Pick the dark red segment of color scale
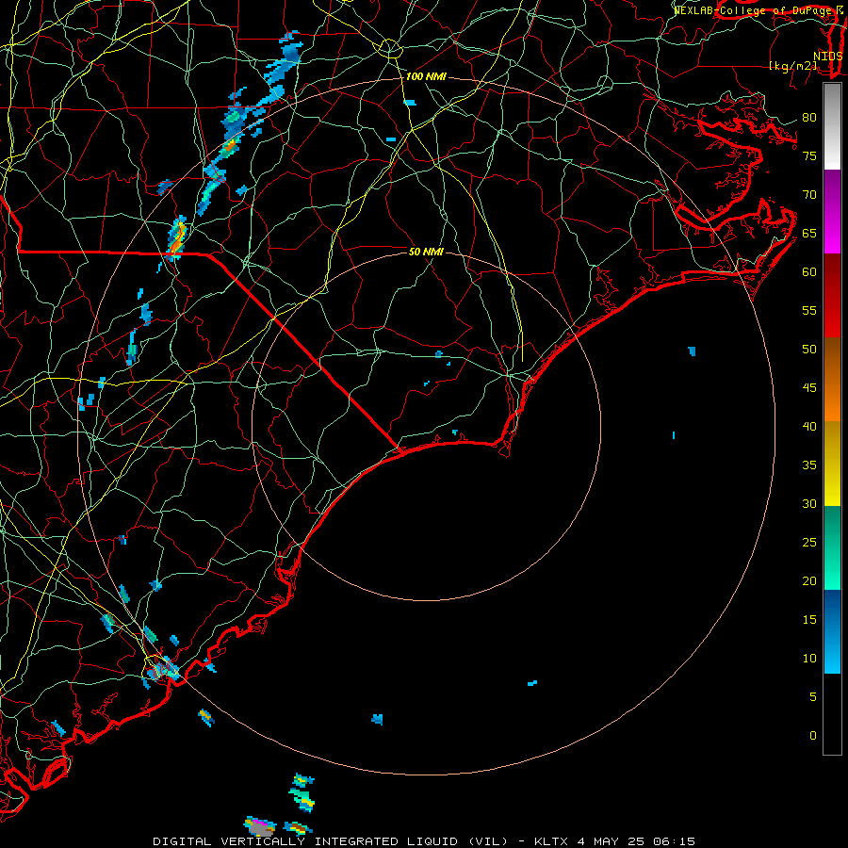 tap(832, 296)
